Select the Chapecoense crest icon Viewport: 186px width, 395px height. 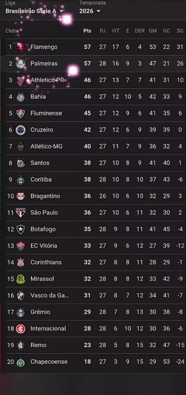[21, 362]
